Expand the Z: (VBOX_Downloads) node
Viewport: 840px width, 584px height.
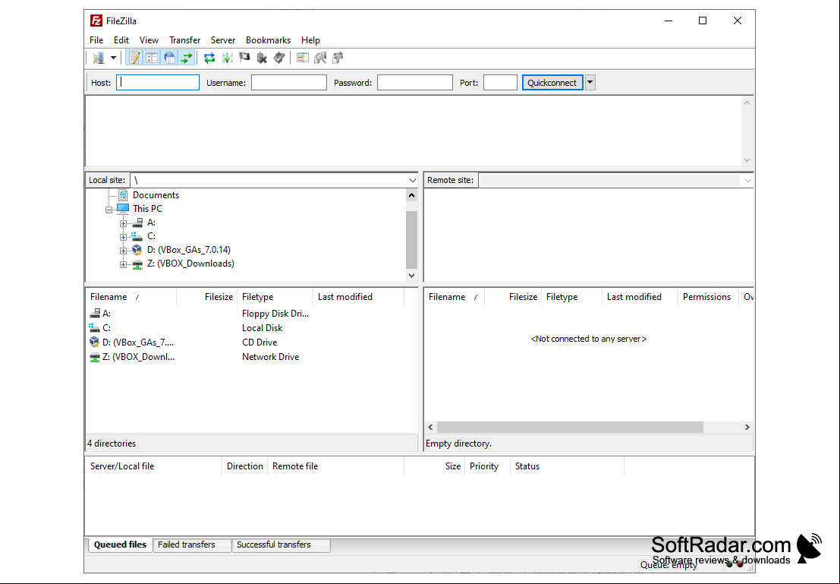click(x=123, y=264)
